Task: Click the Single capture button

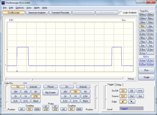Action: tap(146, 77)
